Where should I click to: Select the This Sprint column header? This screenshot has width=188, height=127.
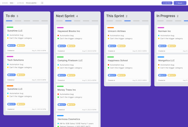point(115,16)
